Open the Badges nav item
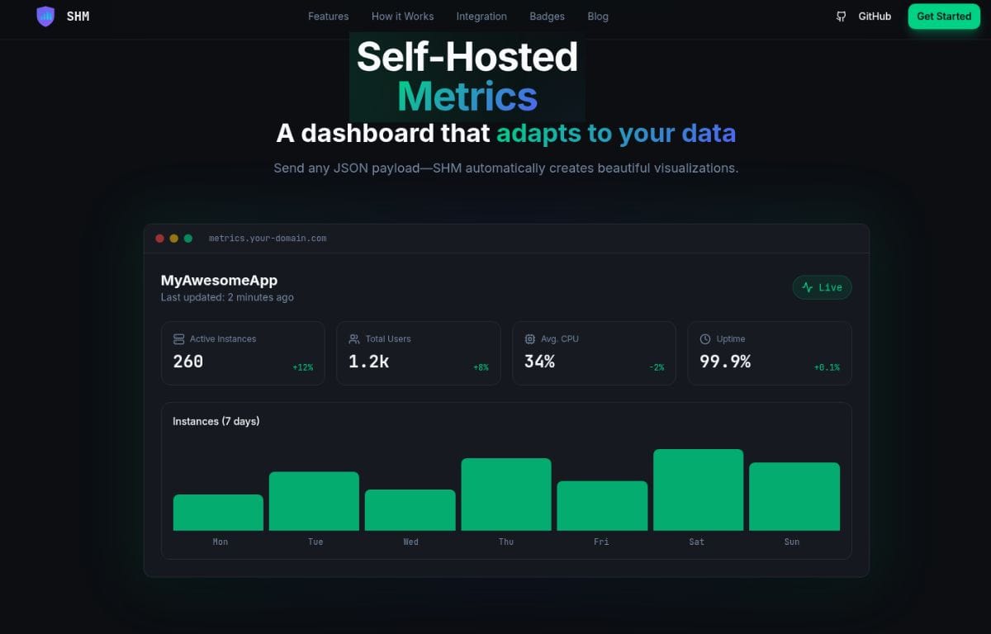Viewport: 991px width, 634px height. [547, 17]
